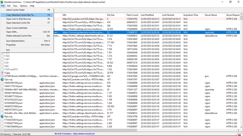Open the Options menu in menu bar
Viewport: 243px width, 136px height.
[x=23, y=6]
